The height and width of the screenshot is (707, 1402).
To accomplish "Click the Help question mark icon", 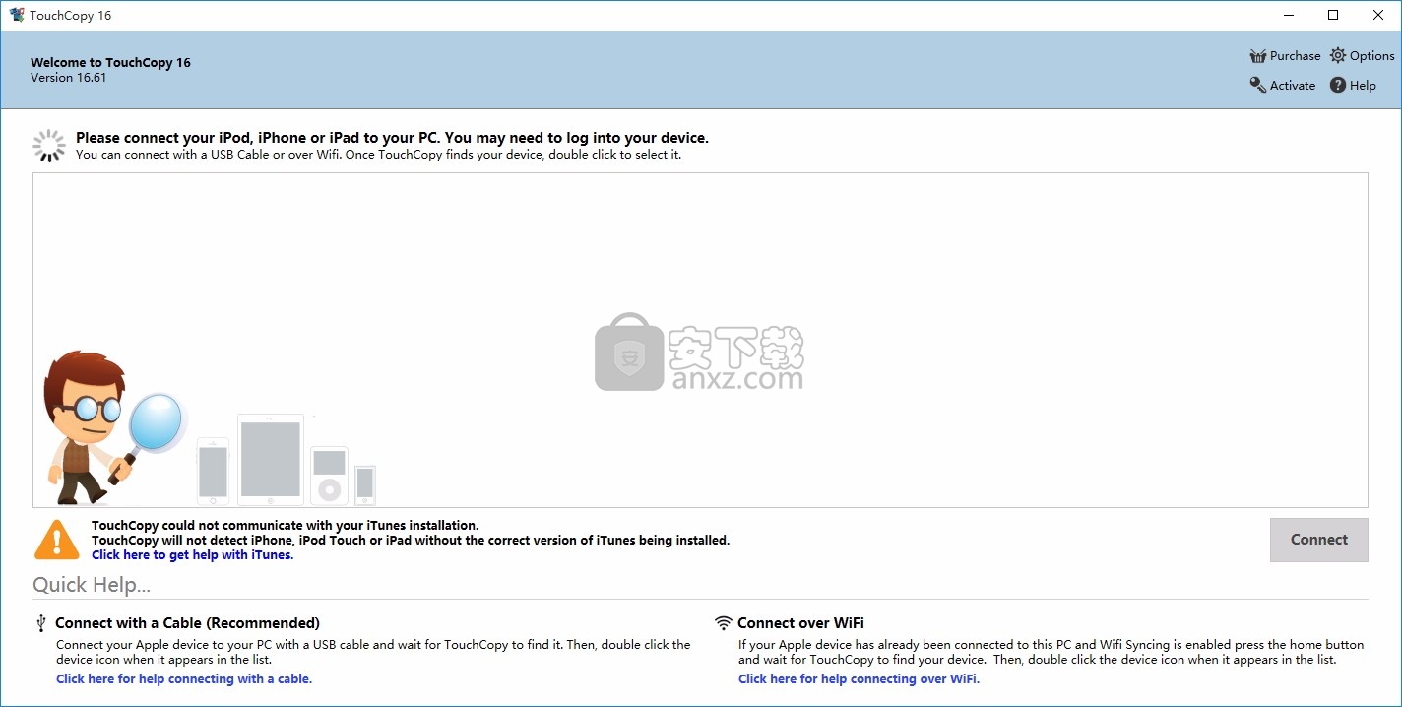I will 1337,86.
